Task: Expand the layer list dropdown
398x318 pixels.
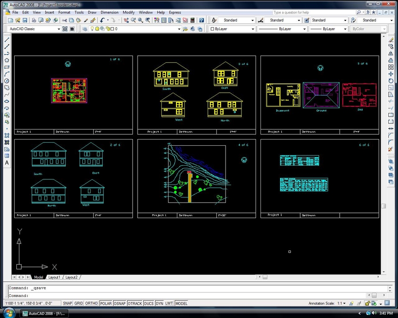Action: coord(179,29)
